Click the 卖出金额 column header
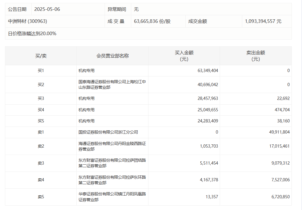Image resolution: width=302 pixels, height=210 pixels. coord(255,56)
